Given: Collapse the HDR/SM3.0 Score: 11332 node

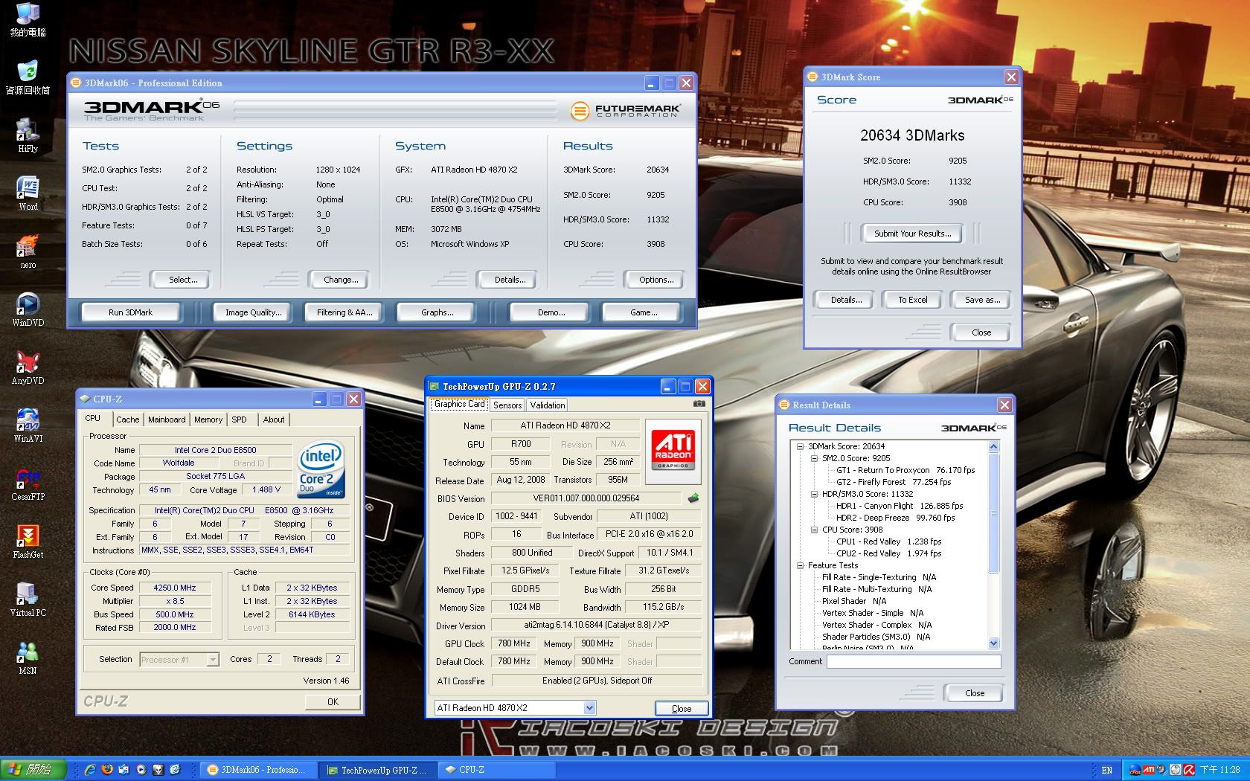Looking at the screenshot, I should click(814, 494).
